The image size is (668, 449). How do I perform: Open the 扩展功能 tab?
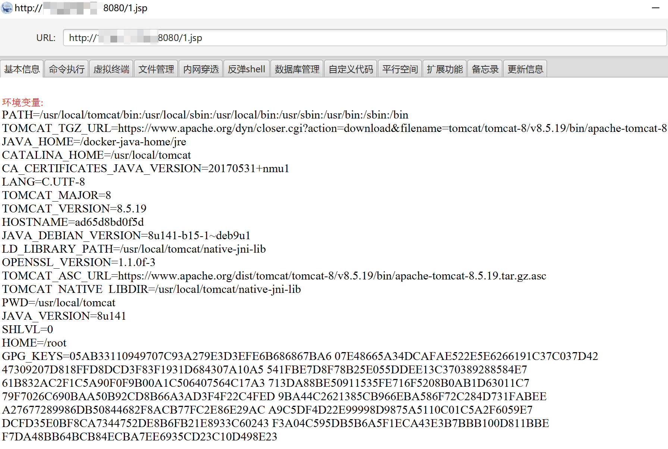[445, 69]
